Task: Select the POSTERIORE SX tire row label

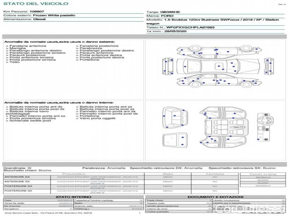Action: coord(18,191)
